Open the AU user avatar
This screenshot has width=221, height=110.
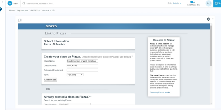point(209,3)
